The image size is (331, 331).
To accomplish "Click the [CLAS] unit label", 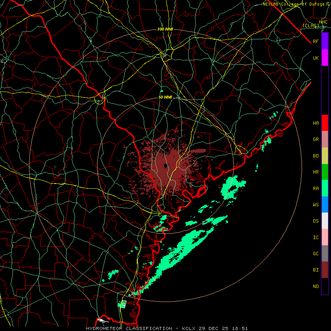I will point(311,25).
